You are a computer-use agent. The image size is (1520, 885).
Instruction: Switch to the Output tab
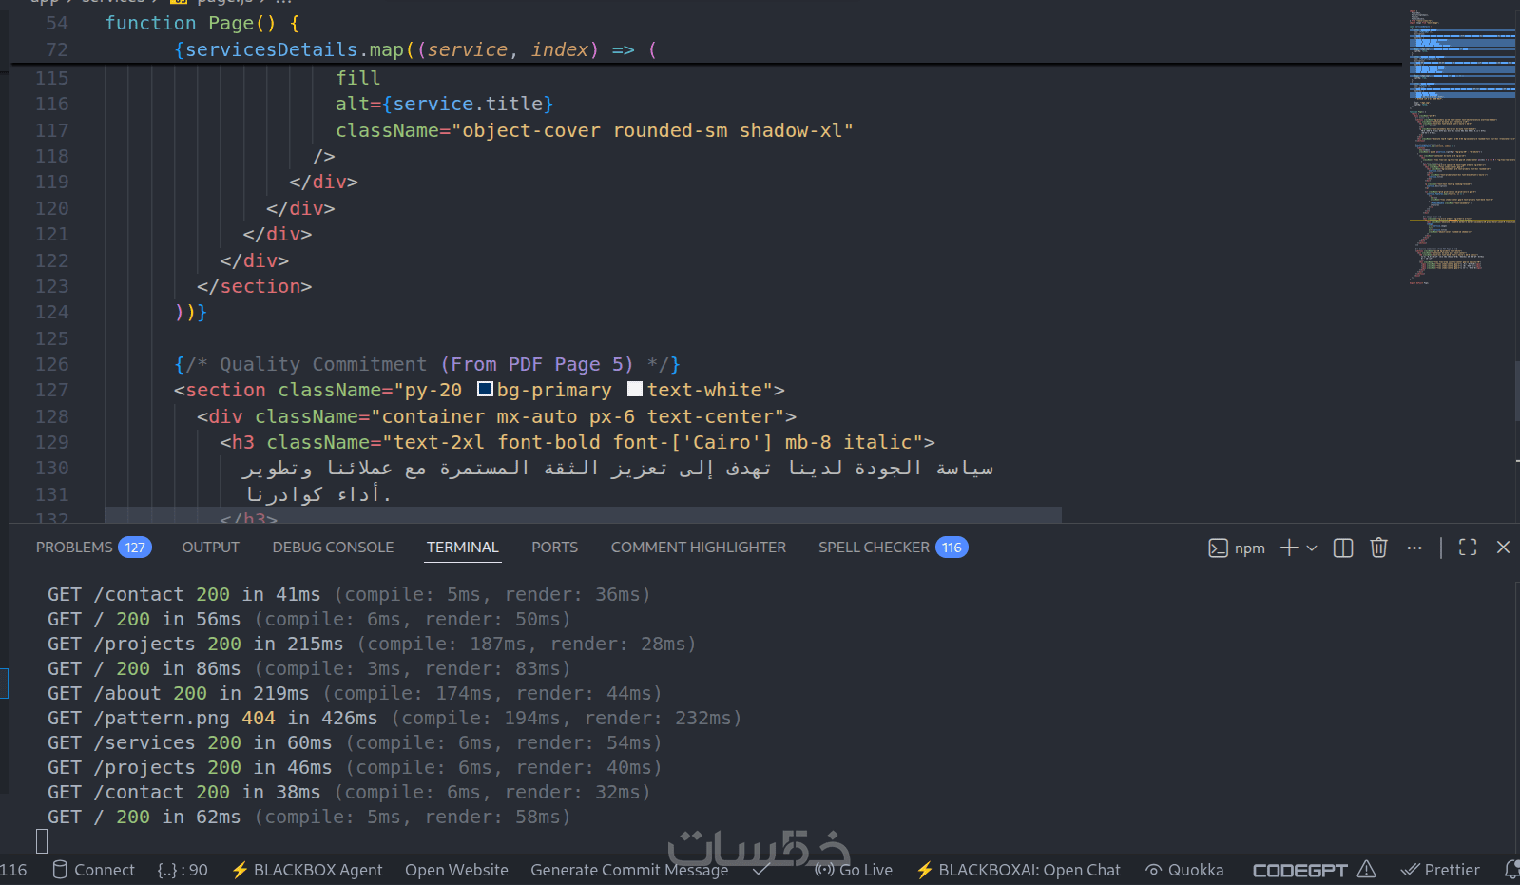211,548
